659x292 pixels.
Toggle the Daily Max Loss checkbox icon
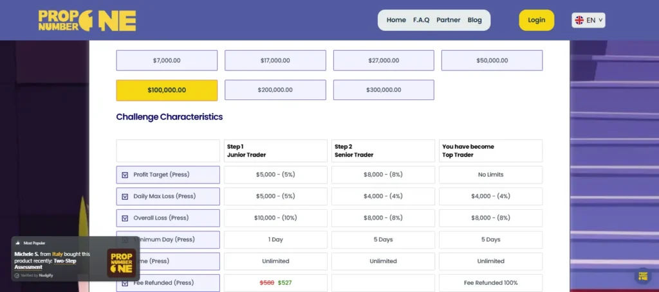tap(125, 196)
